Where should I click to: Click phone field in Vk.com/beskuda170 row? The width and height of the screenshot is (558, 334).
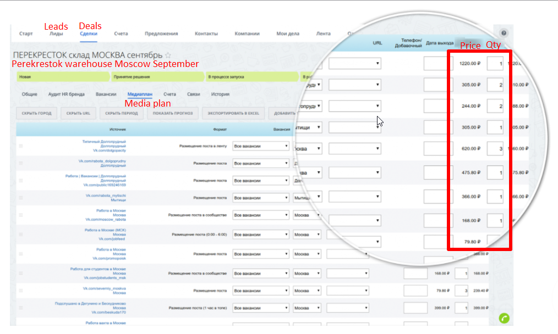415,308
